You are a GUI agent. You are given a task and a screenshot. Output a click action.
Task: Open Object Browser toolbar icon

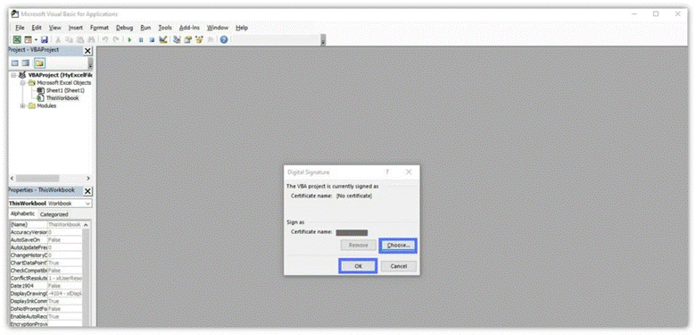click(199, 39)
